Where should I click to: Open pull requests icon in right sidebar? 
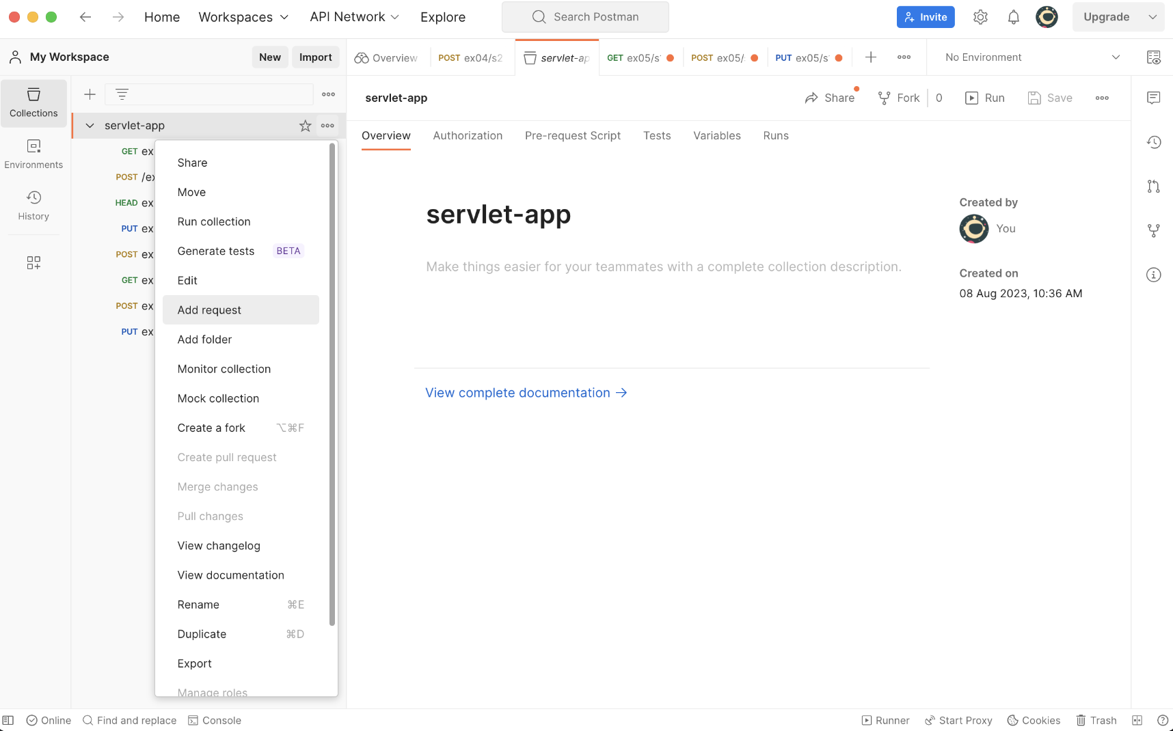pyautogui.click(x=1154, y=187)
